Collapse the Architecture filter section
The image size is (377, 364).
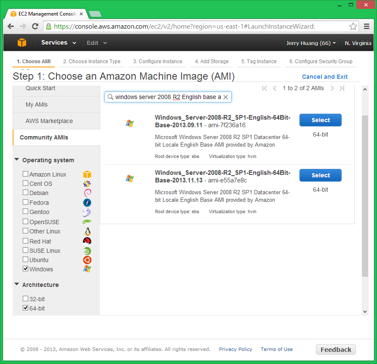click(x=16, y=284)
